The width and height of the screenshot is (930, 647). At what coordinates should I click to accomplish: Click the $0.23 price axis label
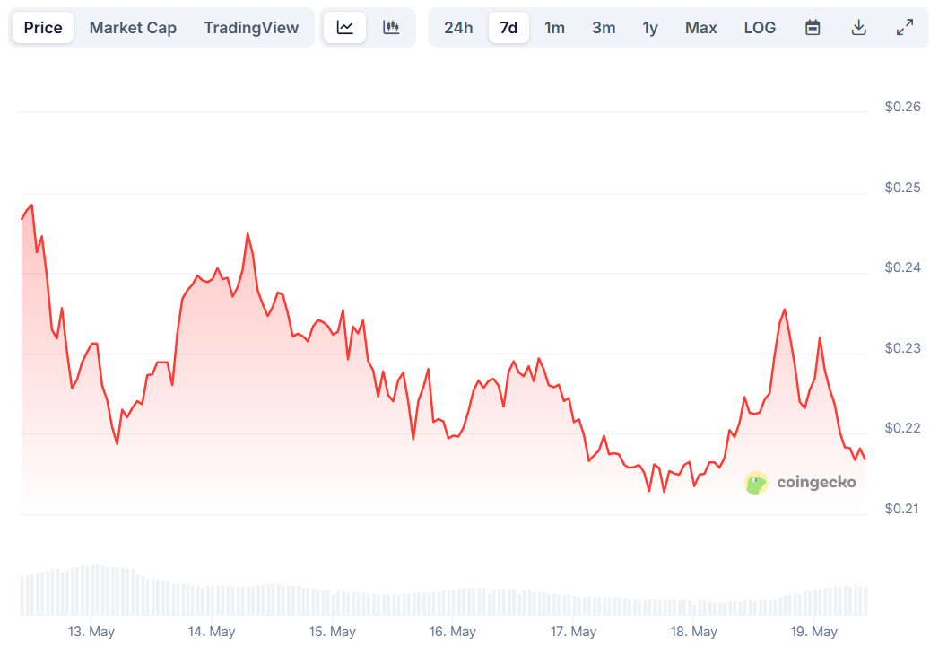coord(903,348)
